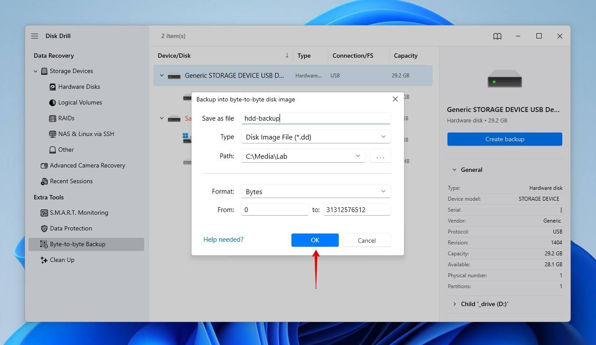Select RAIDs in the sidebar
Screen dimensions: 596x345
67,118
